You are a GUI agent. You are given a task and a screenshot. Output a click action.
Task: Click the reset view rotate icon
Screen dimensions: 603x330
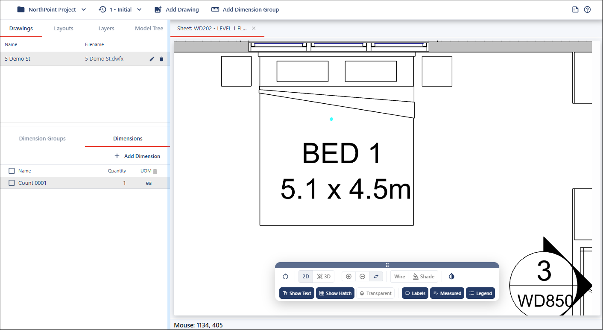point(285,277)
